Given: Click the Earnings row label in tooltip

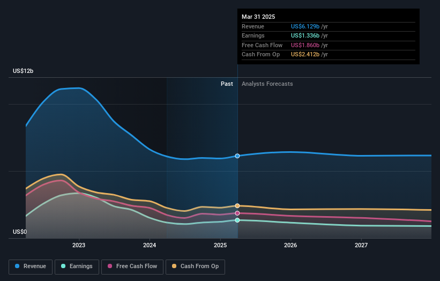Looking at the screenshot, I should 253,35.
